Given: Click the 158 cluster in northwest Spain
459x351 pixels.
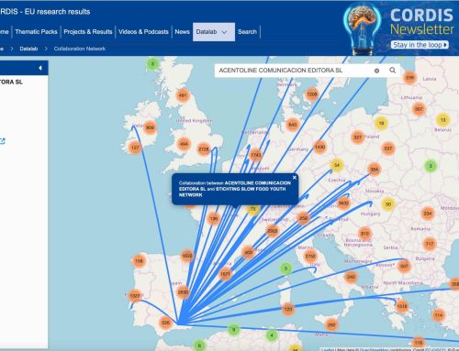Looking at the screenshot, I should [x=139, y=261].
